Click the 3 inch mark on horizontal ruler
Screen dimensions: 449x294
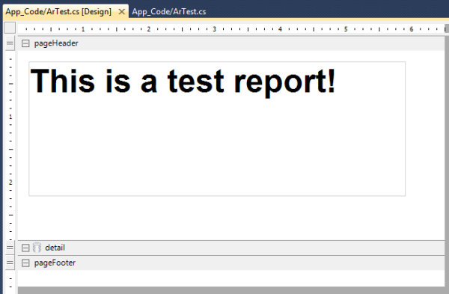[214, 29]
